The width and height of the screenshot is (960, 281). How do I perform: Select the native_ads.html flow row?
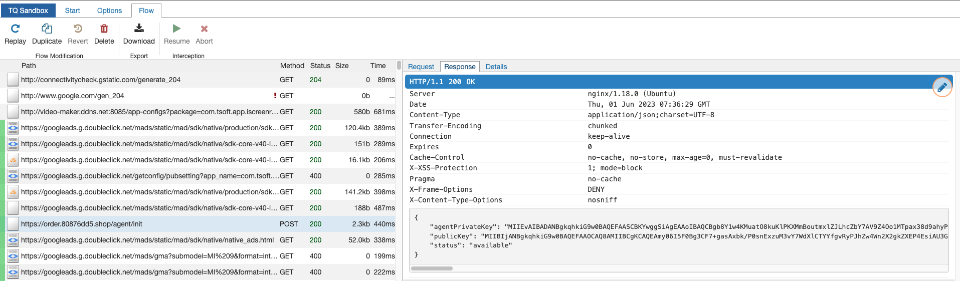coord(150,240)
